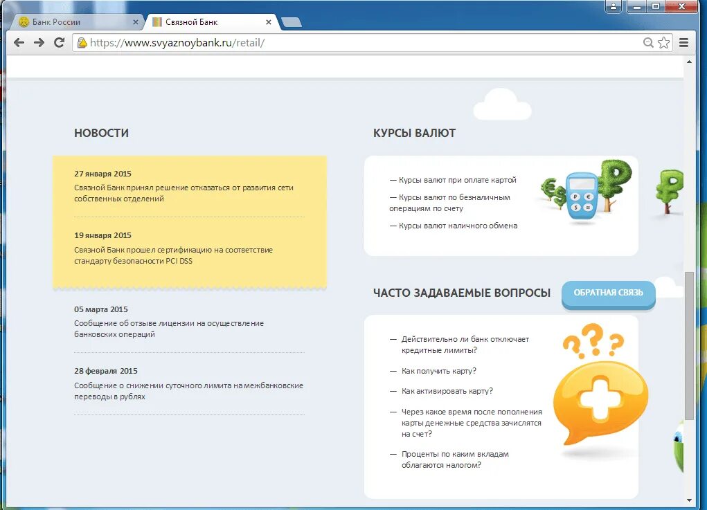707x510 pixels.
Task: Click the padlock security icon in the address bar
Action: [82, 43]
